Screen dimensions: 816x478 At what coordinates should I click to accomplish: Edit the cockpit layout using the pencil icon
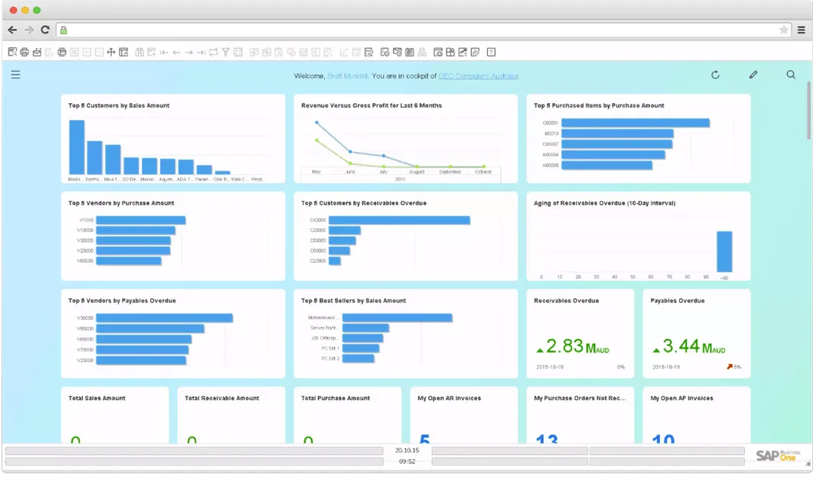[753, 75]
